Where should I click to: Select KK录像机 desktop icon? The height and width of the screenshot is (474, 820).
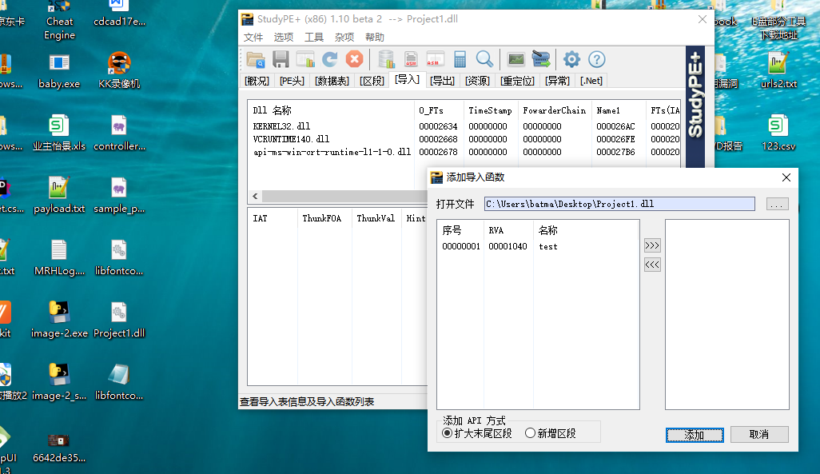click(119, 70)
